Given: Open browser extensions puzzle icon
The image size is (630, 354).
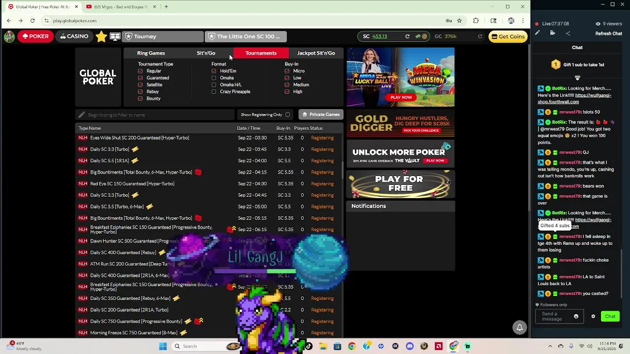Looking at the screenshot, I should tap(476, 21).
